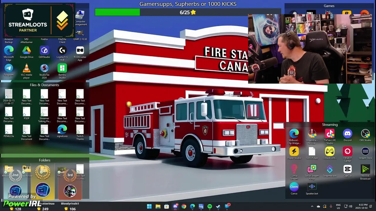Launch Social Stream Ninja icon

(312, 172)
